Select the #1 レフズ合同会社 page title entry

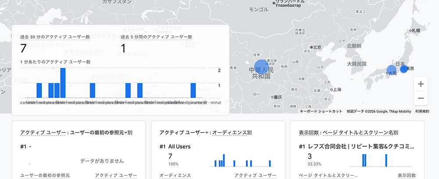click(356, 147)
